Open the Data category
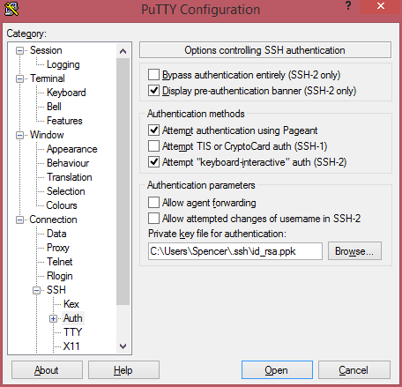 tap(56, 234)
